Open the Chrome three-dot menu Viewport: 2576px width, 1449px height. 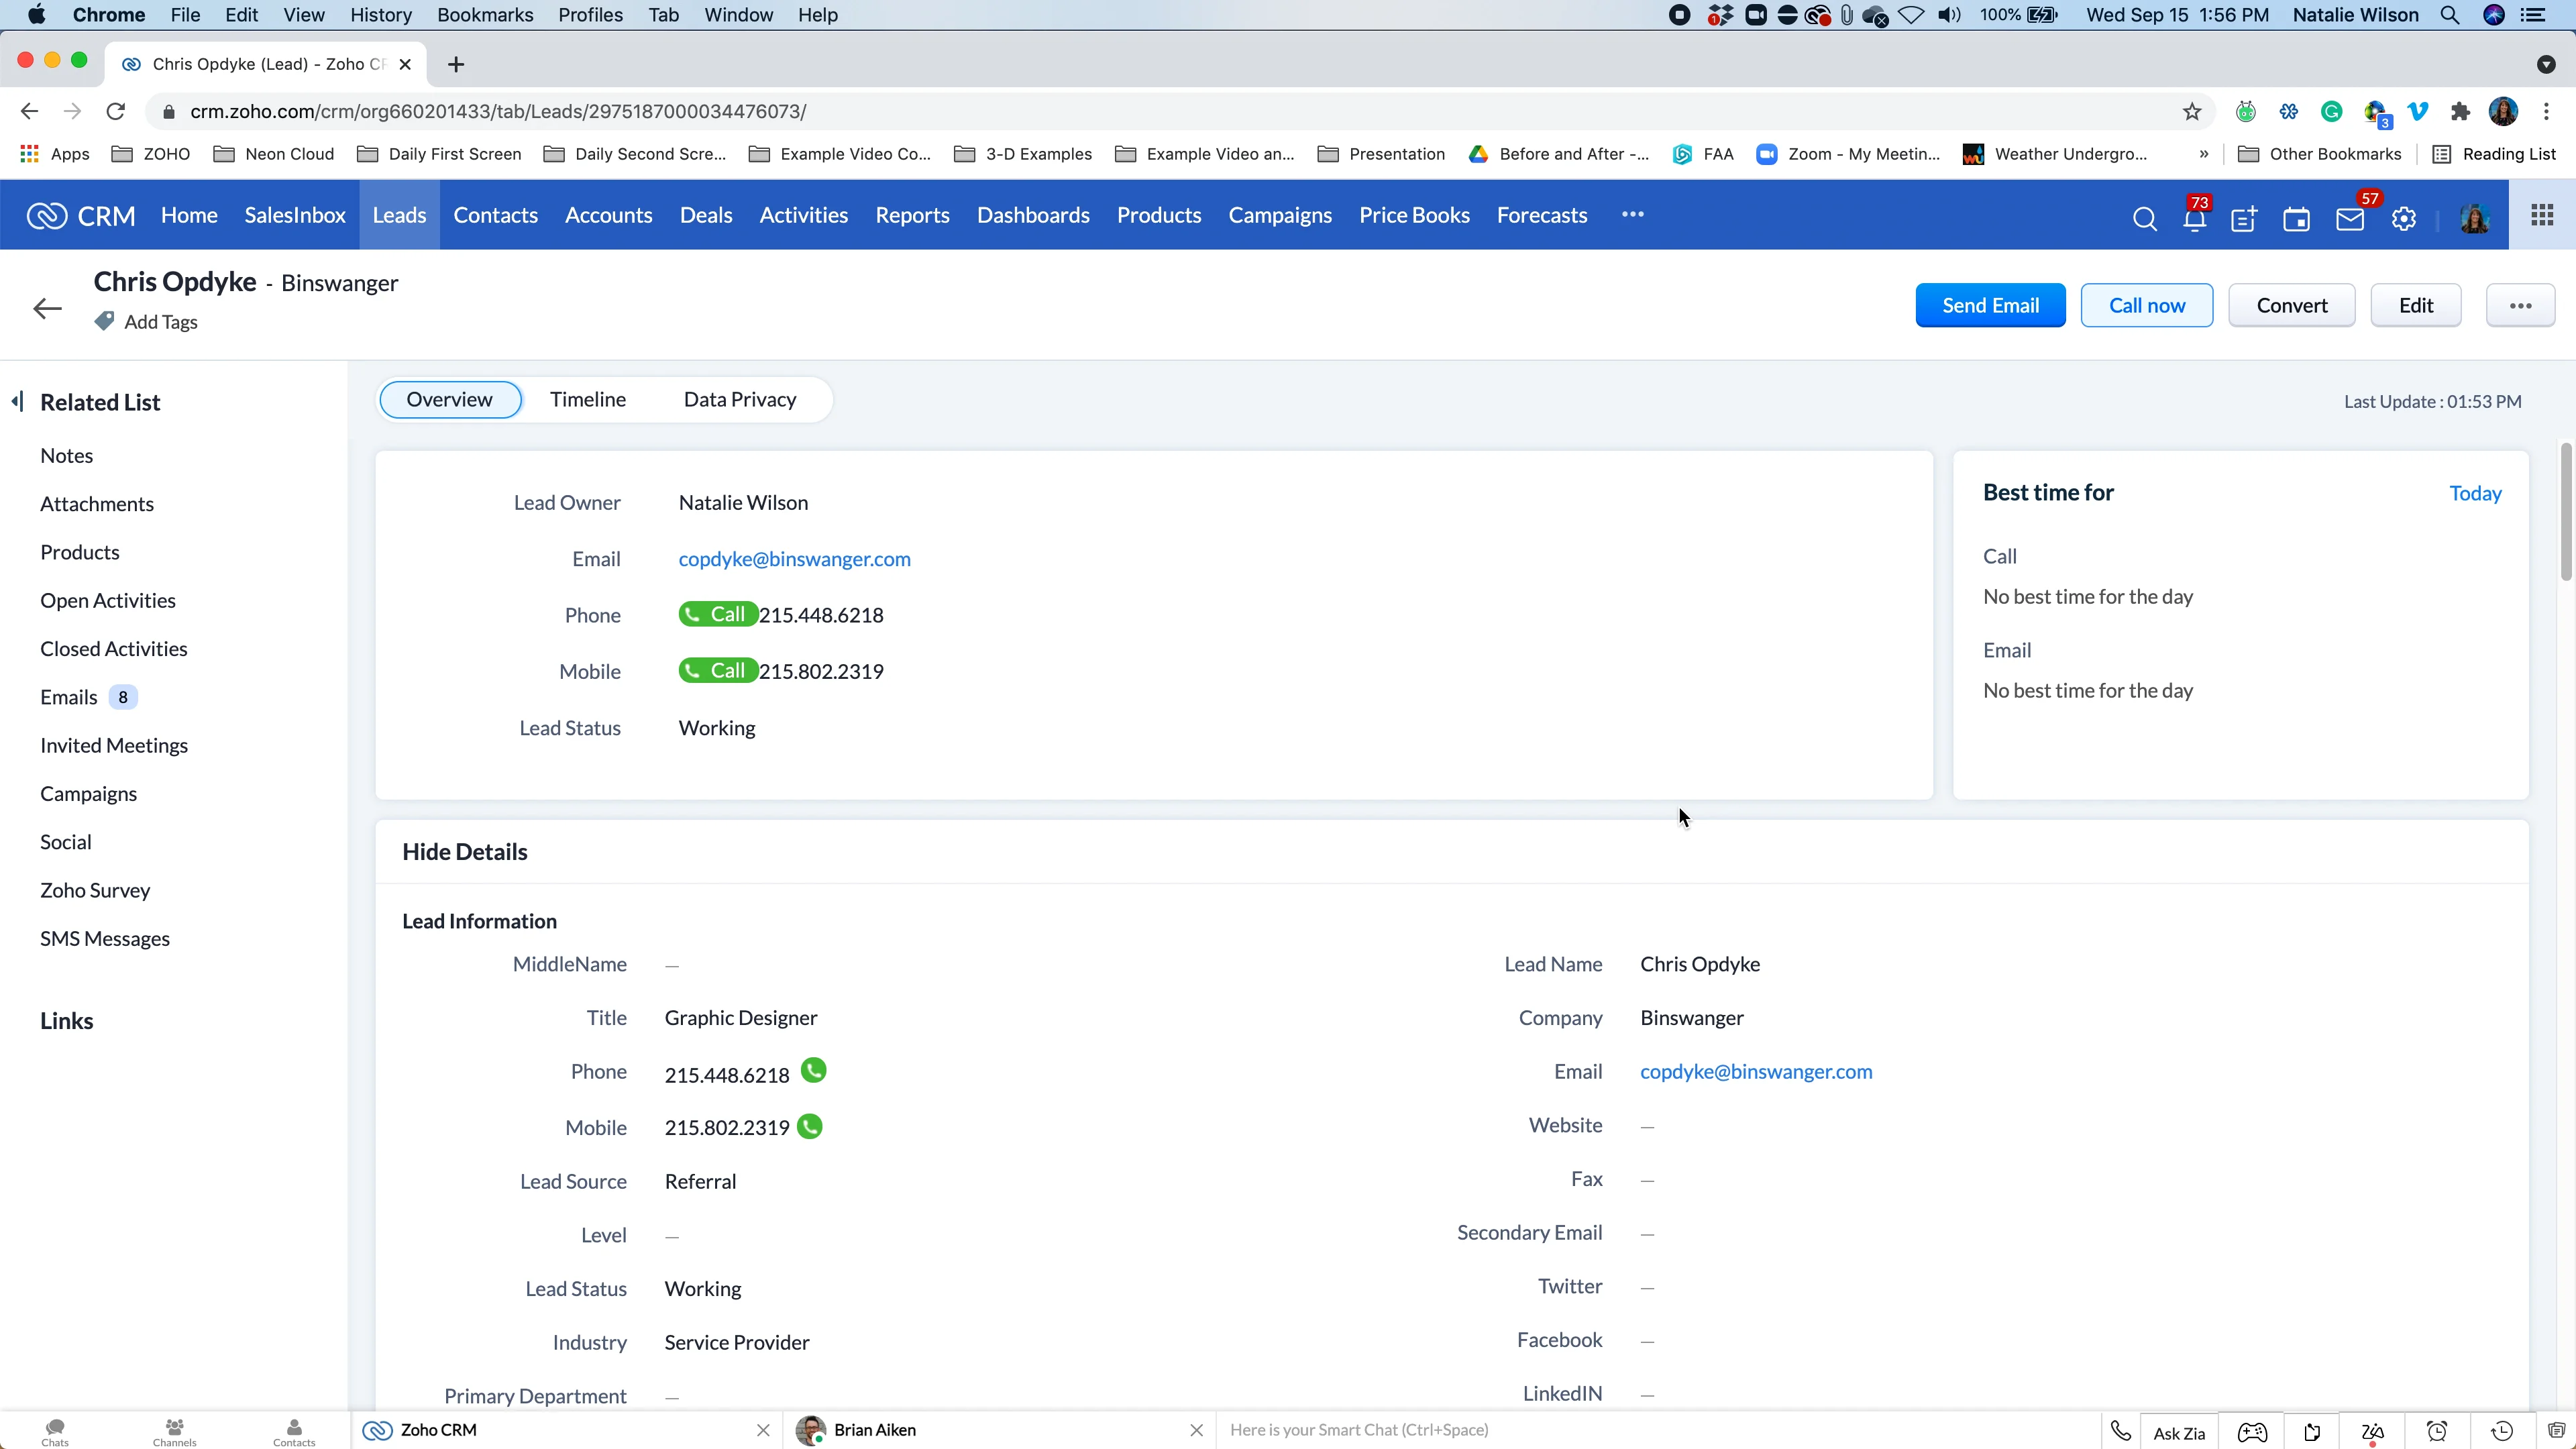coord(2547,111)
